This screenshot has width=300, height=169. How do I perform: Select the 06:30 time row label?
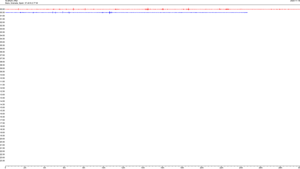pos(2,52)
